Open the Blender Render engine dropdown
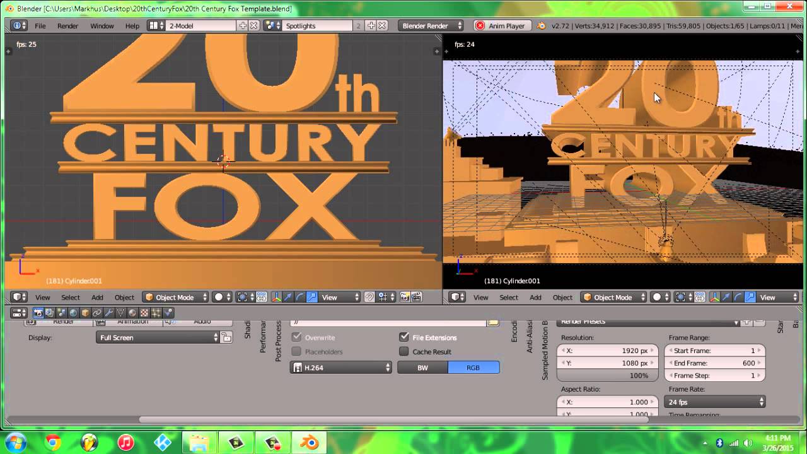The image size is (807, 454). click(x=431, y=26)
